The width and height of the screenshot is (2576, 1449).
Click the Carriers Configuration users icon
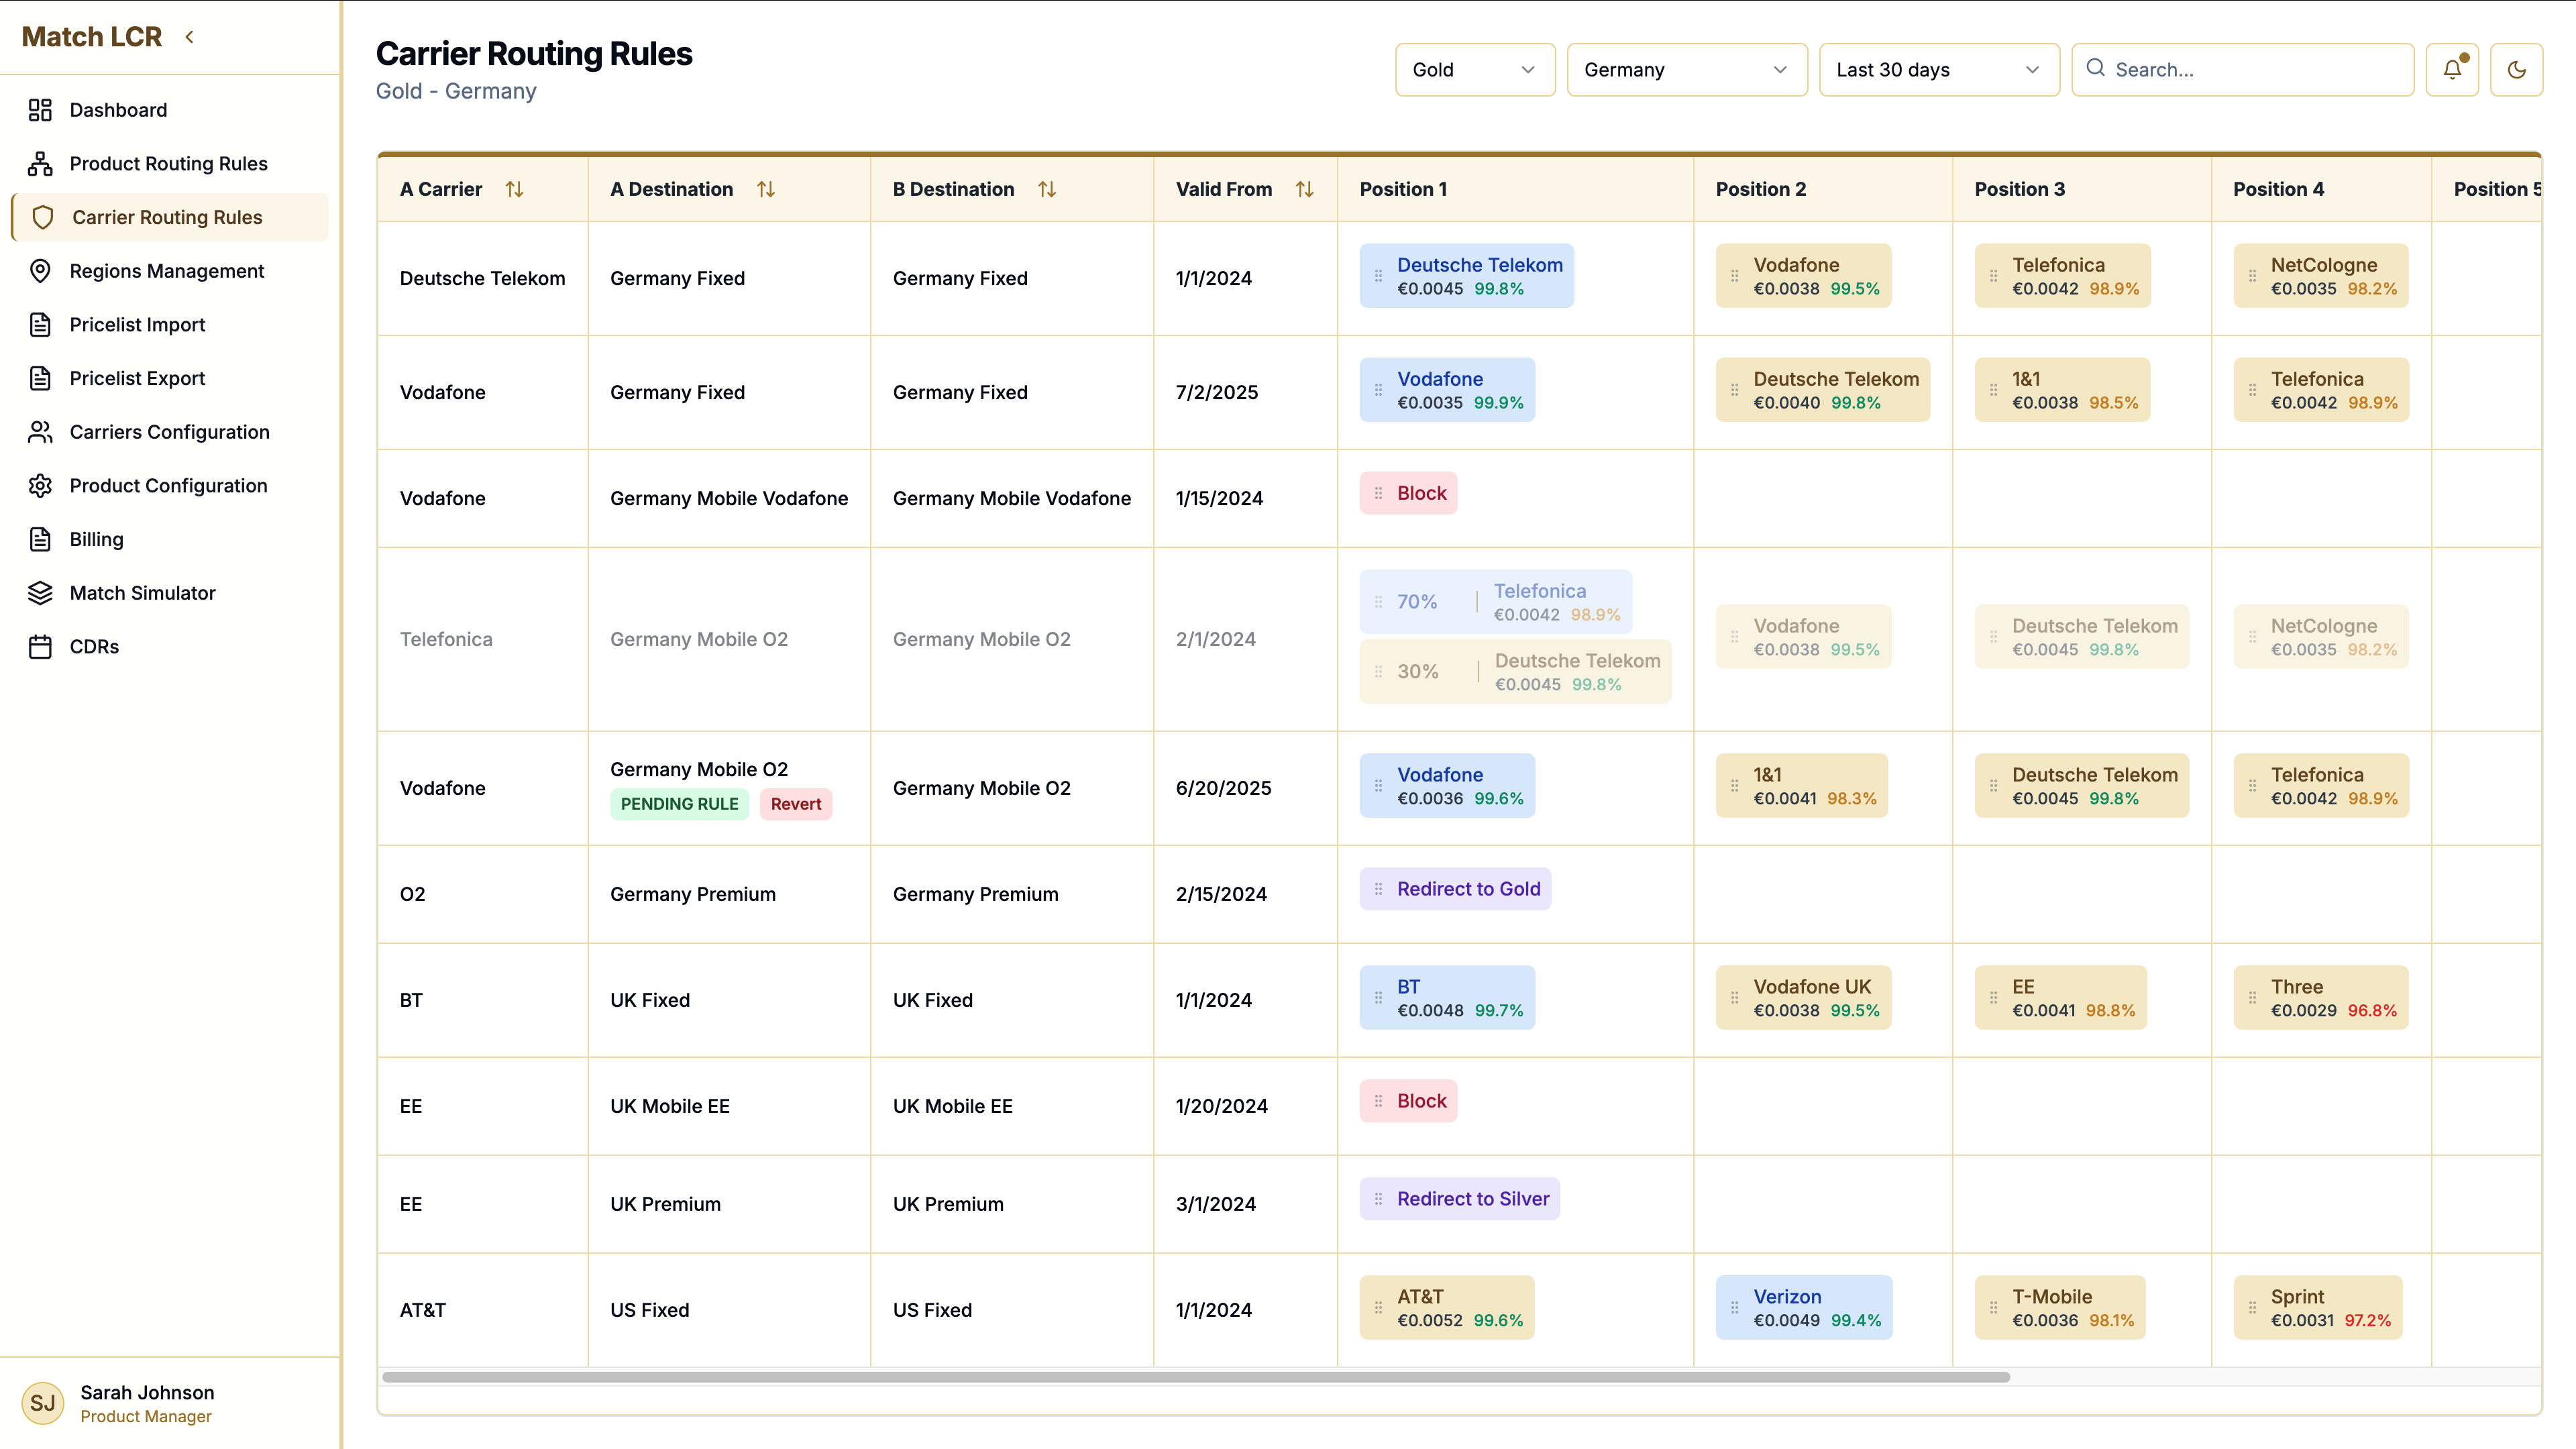(x=40, y=432)
